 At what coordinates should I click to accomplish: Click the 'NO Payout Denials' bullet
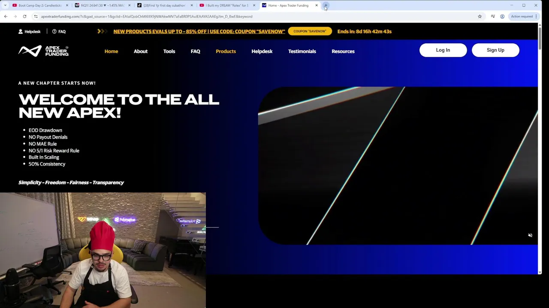[x=48, y=137]
